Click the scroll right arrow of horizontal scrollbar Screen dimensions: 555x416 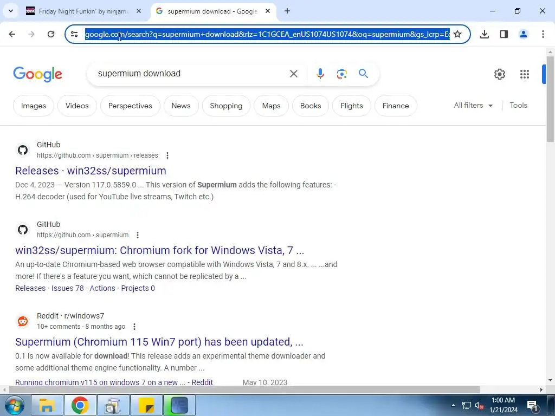pos(541,390)
